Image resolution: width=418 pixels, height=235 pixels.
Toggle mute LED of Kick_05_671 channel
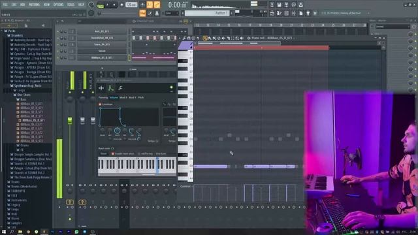coord(58,31)
